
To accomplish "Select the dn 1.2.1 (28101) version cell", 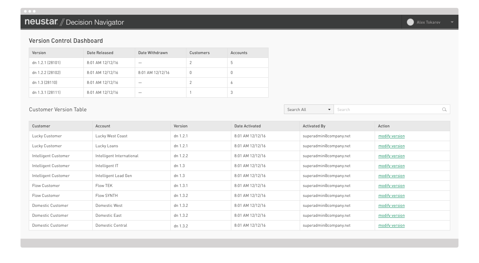I will [x=56, y=63].
